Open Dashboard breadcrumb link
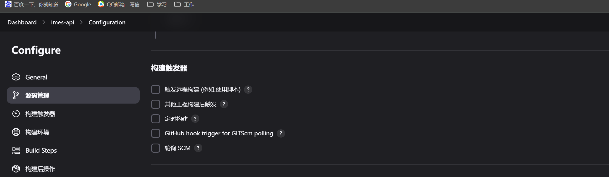The image size is (609, 177). 22,22
